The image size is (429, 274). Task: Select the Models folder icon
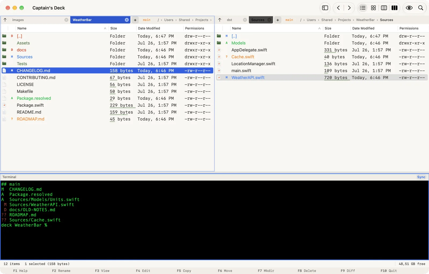point(219,43)
